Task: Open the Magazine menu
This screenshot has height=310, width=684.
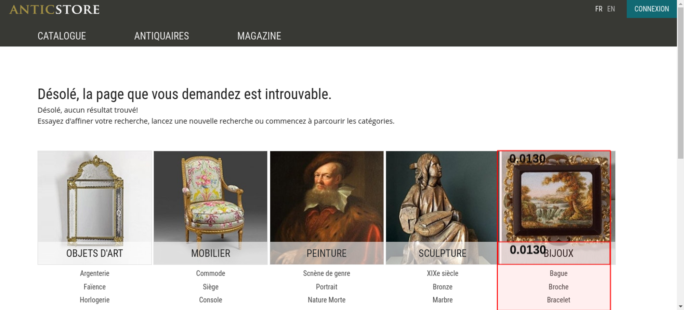Action: [x=259, y=36]
